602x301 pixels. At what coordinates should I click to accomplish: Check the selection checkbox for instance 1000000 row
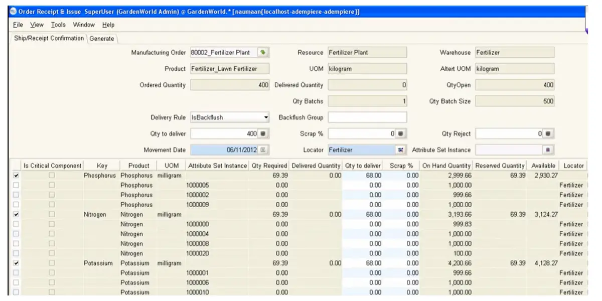[16, 224]
